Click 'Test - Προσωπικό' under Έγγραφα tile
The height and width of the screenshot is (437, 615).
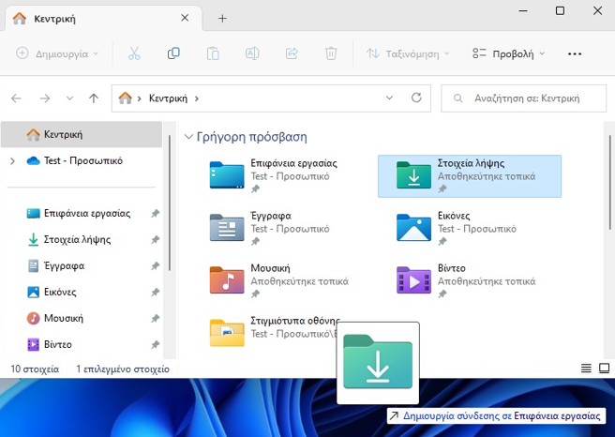coord(290,229)
